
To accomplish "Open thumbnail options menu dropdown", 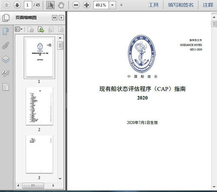I will 19,29.
